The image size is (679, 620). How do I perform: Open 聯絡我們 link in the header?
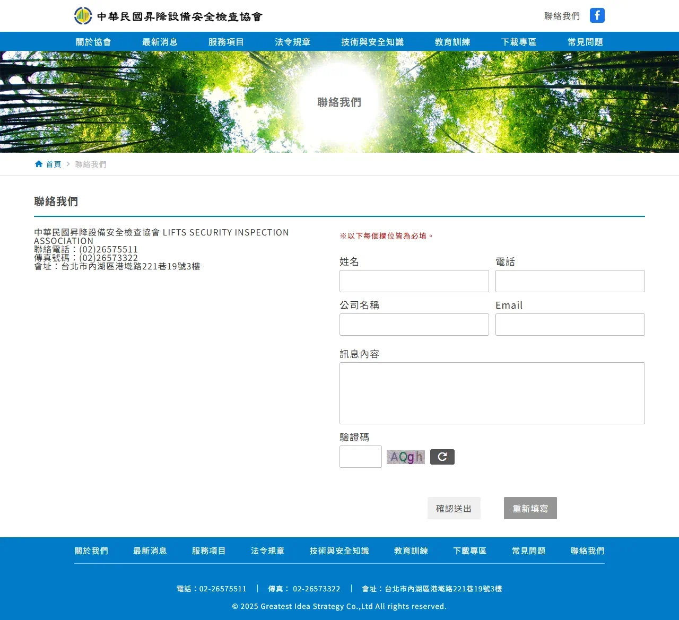point(561,16)
